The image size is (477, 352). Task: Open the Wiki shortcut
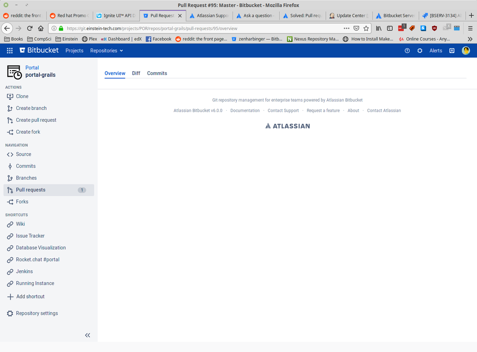[x=49, y=224]
